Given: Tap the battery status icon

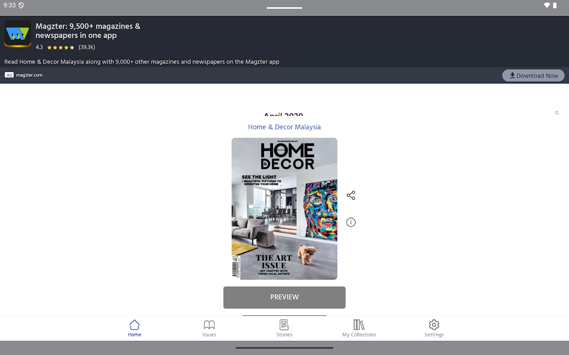Looking at the screenshot, I should pos(555,5).
